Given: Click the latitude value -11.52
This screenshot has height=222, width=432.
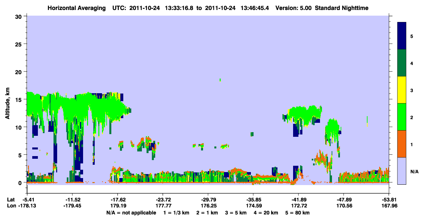Looking at the screenshot, I should click(x=72, y=200).
